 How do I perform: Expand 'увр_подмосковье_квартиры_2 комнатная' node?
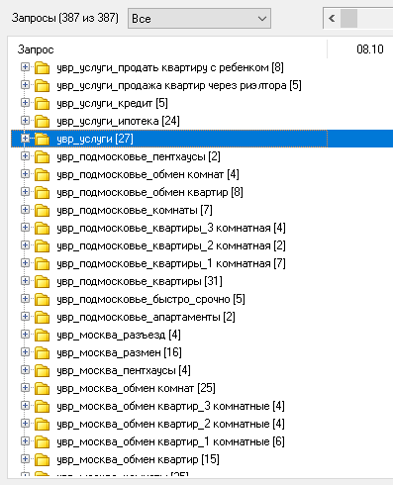[x=25, y=245]
